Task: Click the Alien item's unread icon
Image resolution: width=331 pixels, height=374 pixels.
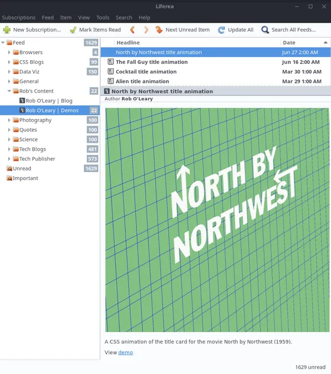Action: pyautogui.click(x=110, y=81)
